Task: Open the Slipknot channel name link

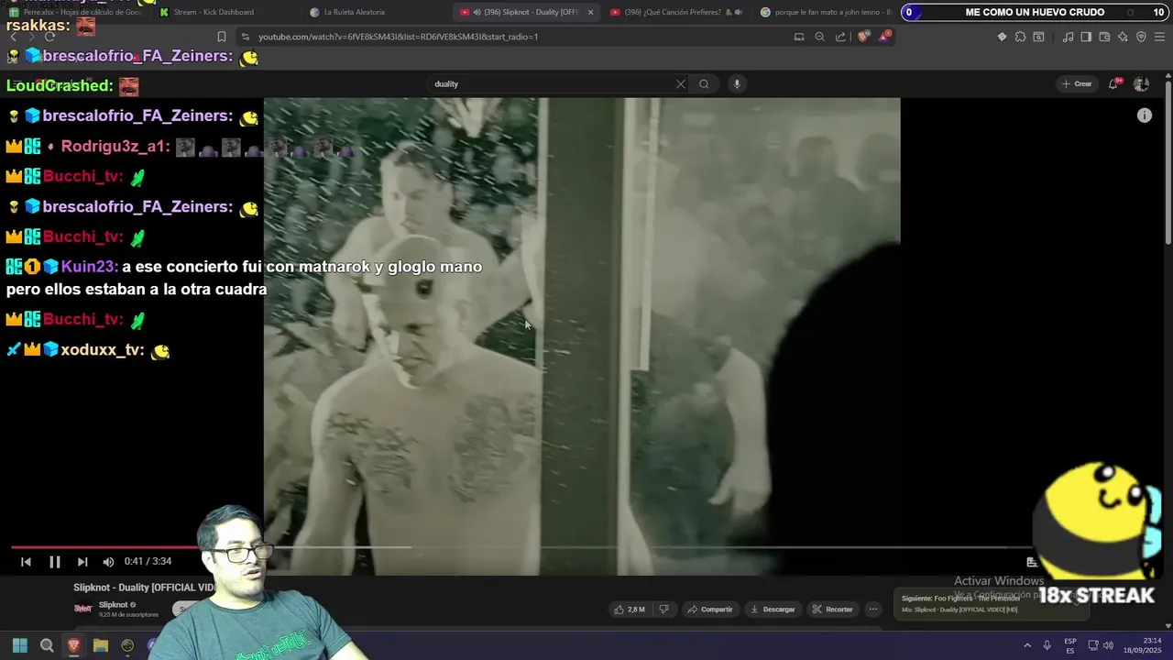Action: pyautogui.click(x=113, y=605)
